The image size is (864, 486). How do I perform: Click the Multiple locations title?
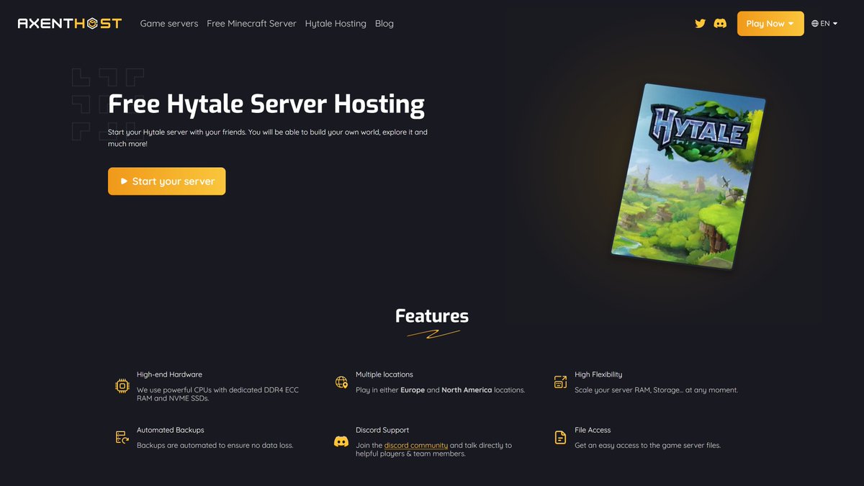[384, 374]
